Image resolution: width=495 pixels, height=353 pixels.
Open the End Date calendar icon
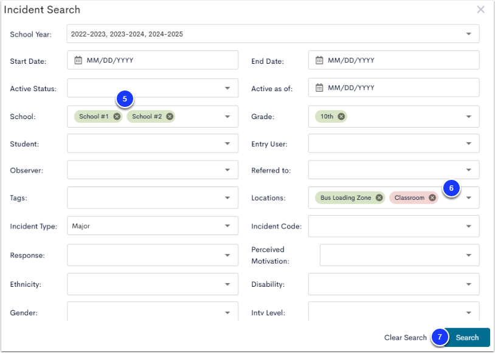click(319, 60)
